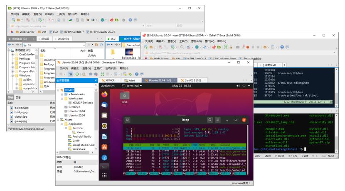Show applications grid in the Ubuntu dock
Image resolution: width=345 pixels, height=191 pixels.
[104, 175]
